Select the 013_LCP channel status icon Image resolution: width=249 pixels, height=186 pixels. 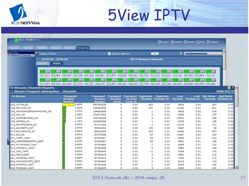(177, 71)
